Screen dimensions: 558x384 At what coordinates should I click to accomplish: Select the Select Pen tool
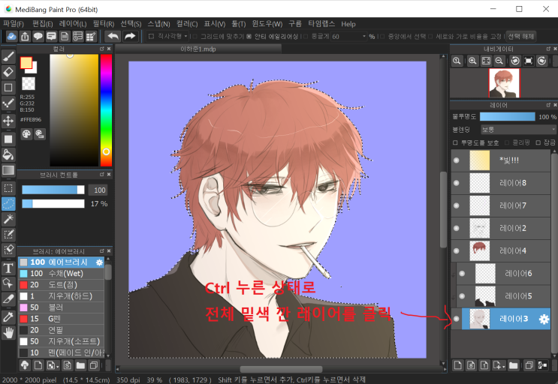8,234
